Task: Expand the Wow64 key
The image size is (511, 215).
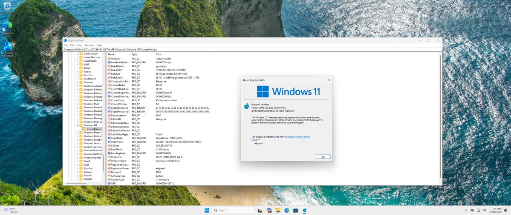Action: point(78,175)
